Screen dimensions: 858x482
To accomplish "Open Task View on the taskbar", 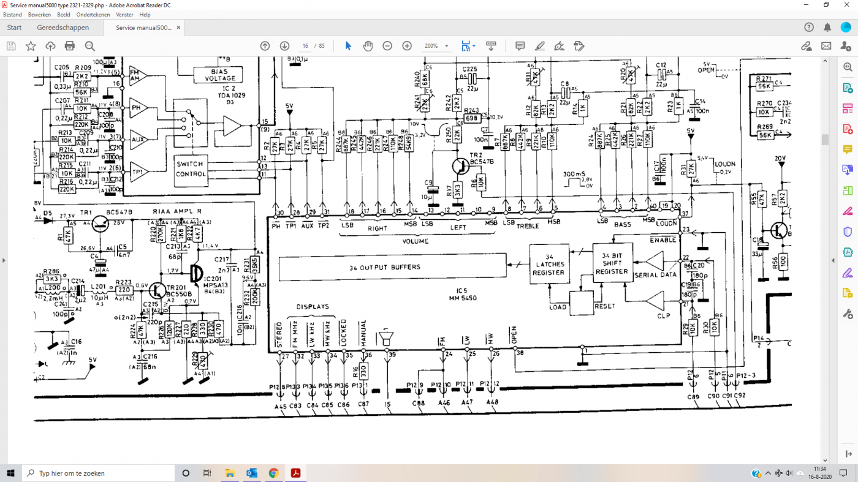I will point(207,473).
